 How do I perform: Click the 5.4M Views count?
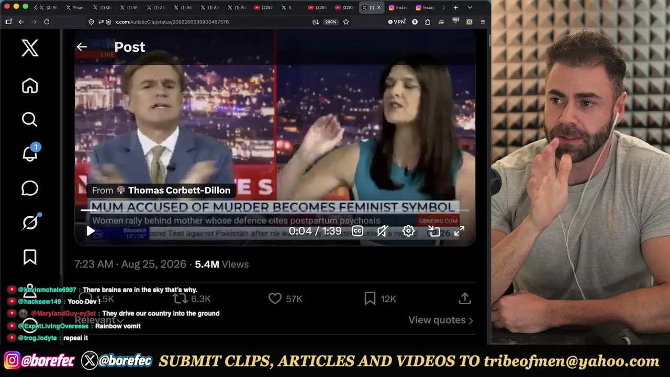pyautogui.click(x=221, y=264)
